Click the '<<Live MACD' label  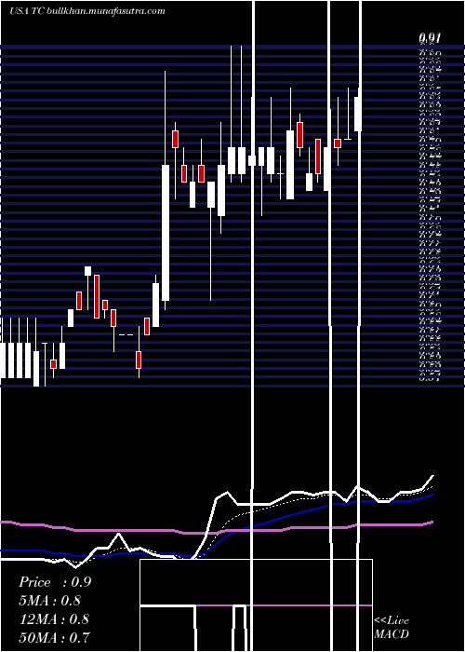tap(392, 628)
